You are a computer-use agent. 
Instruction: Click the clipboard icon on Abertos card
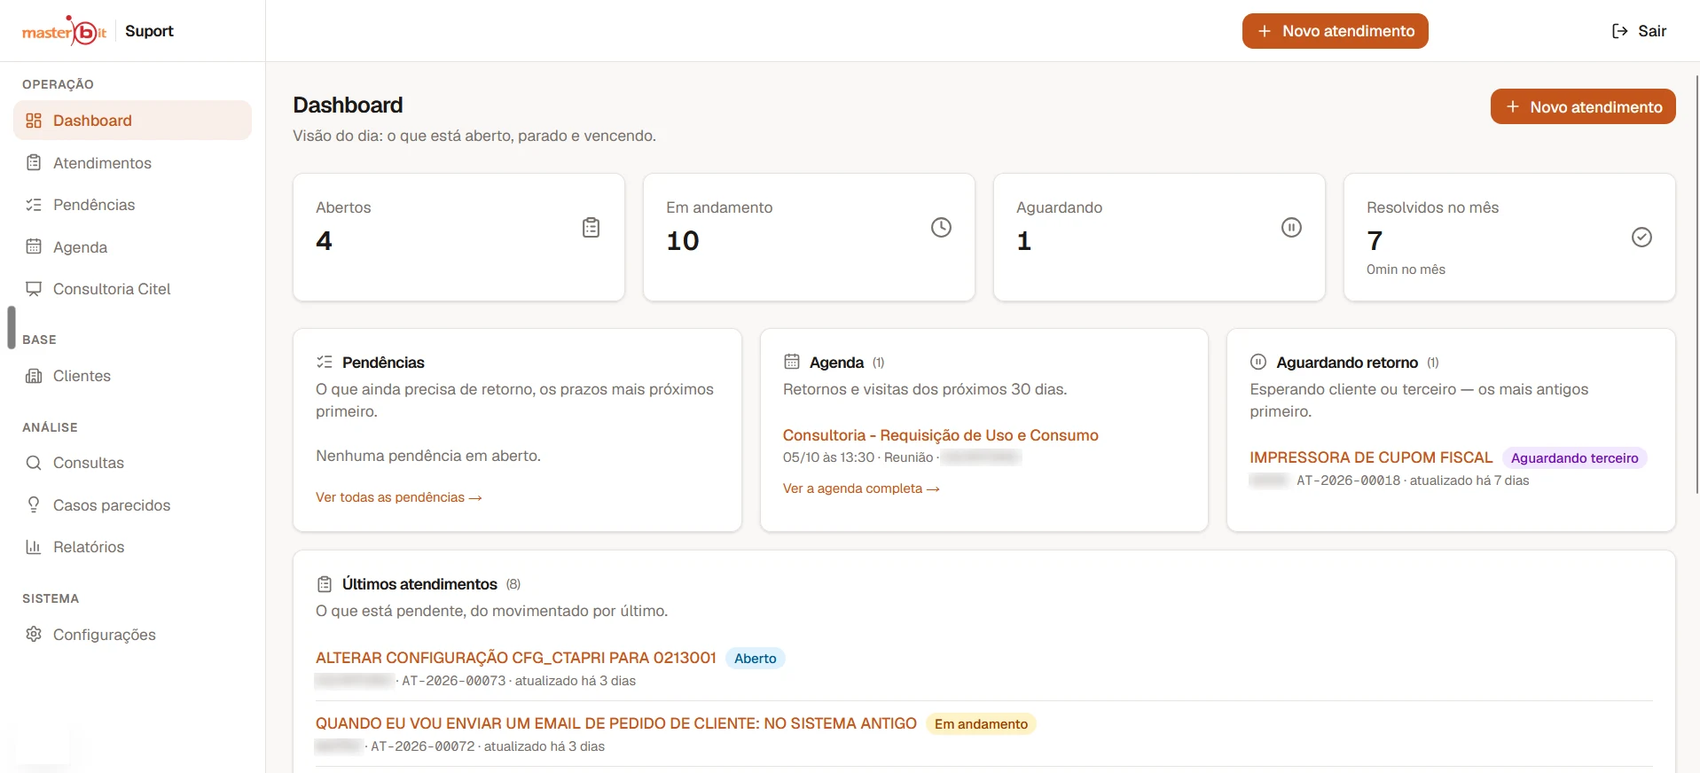tap(591, 228)
